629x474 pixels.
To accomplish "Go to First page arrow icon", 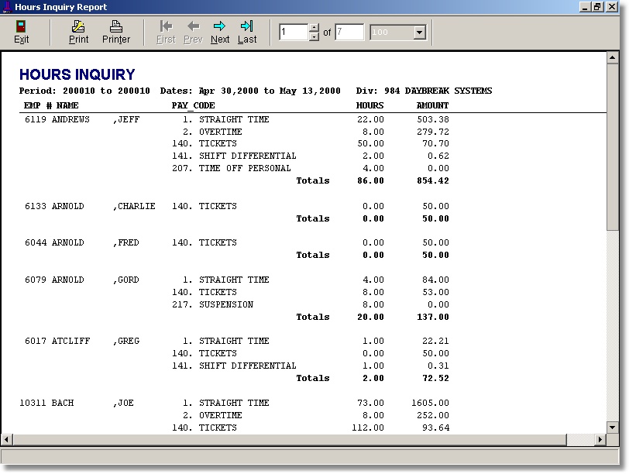I will click(x=166, y=26).
